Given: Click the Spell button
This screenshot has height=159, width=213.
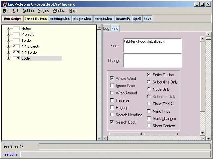Looking at the screenshot, I should pyautogui.click(x=137, y=19).
